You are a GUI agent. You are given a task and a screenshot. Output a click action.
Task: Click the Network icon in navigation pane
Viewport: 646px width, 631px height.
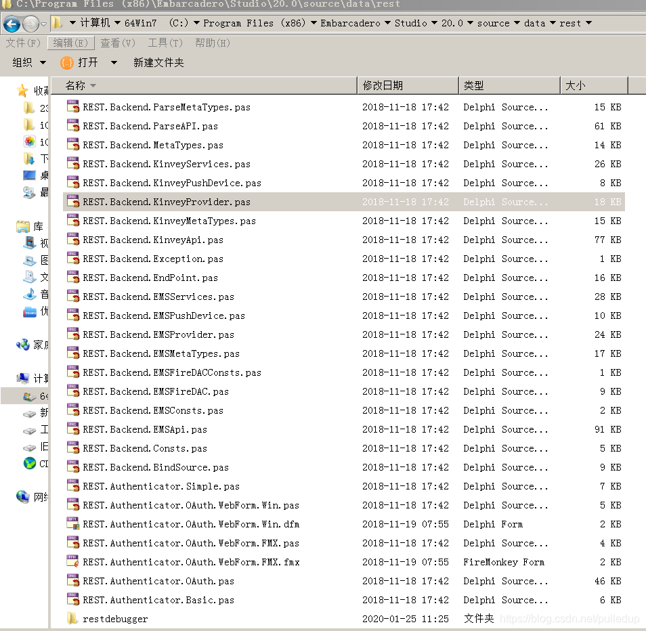tap(23, 497)
